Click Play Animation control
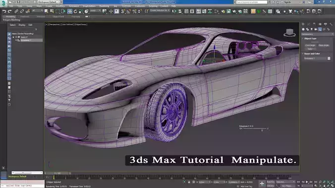The width and height of the screenshot is (335, 188). pyautogui.click(x=307, y=182)
